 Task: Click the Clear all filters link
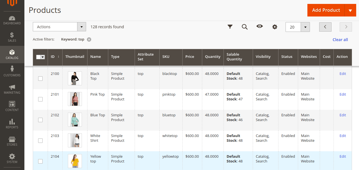pyautogui.click(x=340, y=40)
